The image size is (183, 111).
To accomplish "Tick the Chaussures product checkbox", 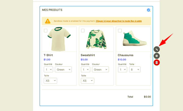I will [x=120, y=31].
